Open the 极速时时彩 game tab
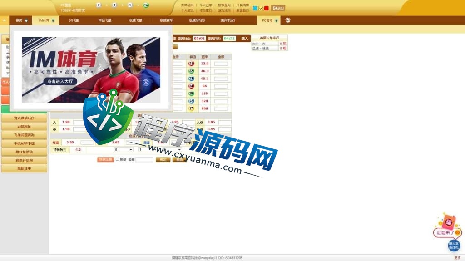This screenshot has height=261, width=465. coord(197,20)
